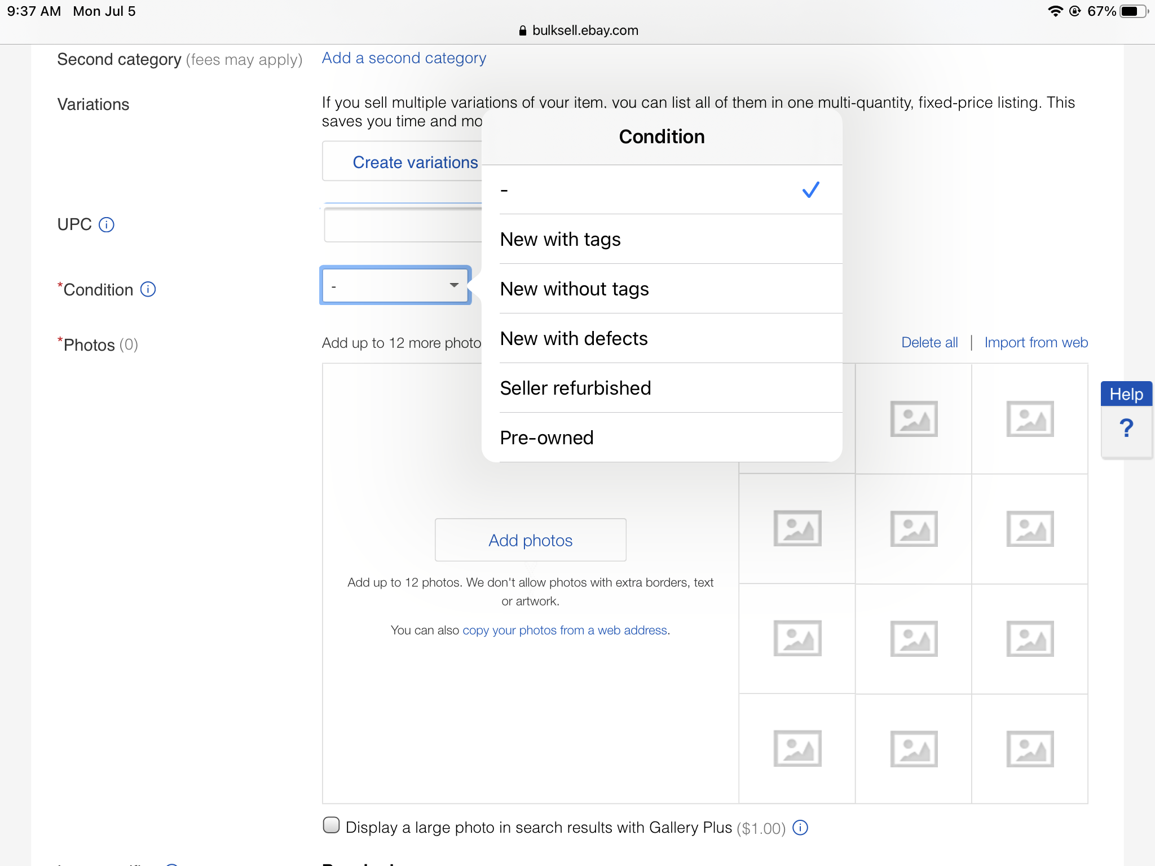
Task: Tap the battery icon in status bar
Action: (1133, 11)
